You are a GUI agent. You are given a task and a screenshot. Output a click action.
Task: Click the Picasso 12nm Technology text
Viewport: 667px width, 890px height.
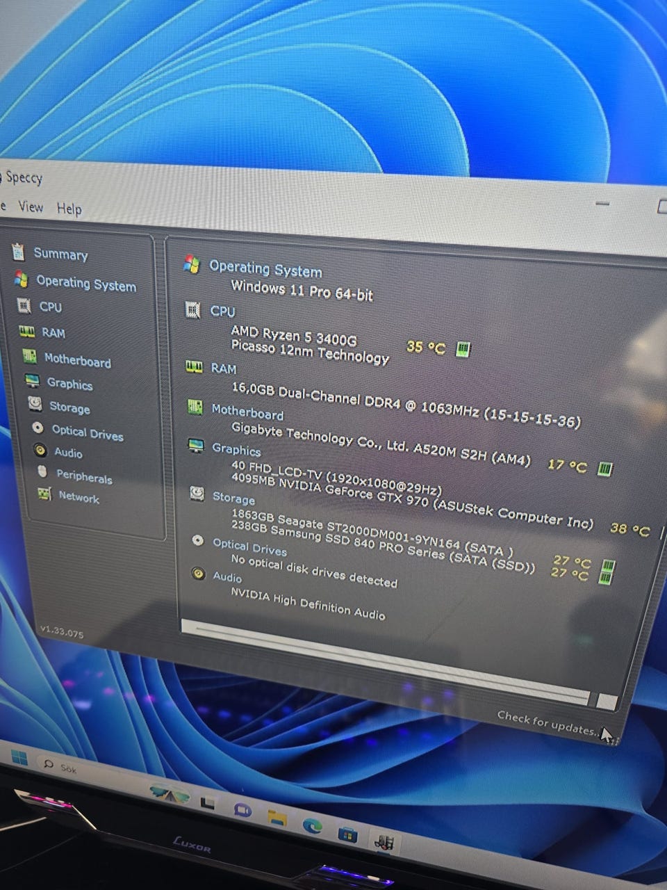click(310, 352)
